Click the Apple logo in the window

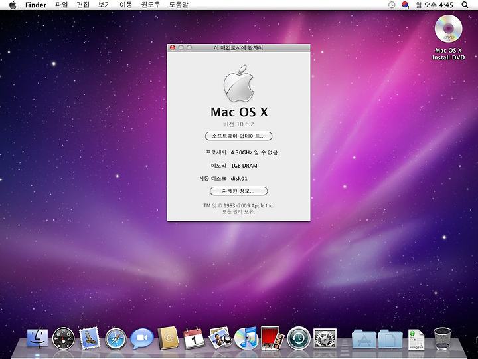[x=238, y=83]
